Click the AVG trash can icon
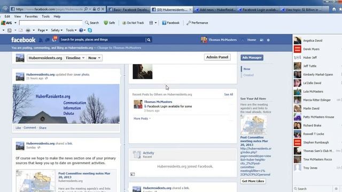The height and width of the screenshot is (192, 342). pos(151,22)
